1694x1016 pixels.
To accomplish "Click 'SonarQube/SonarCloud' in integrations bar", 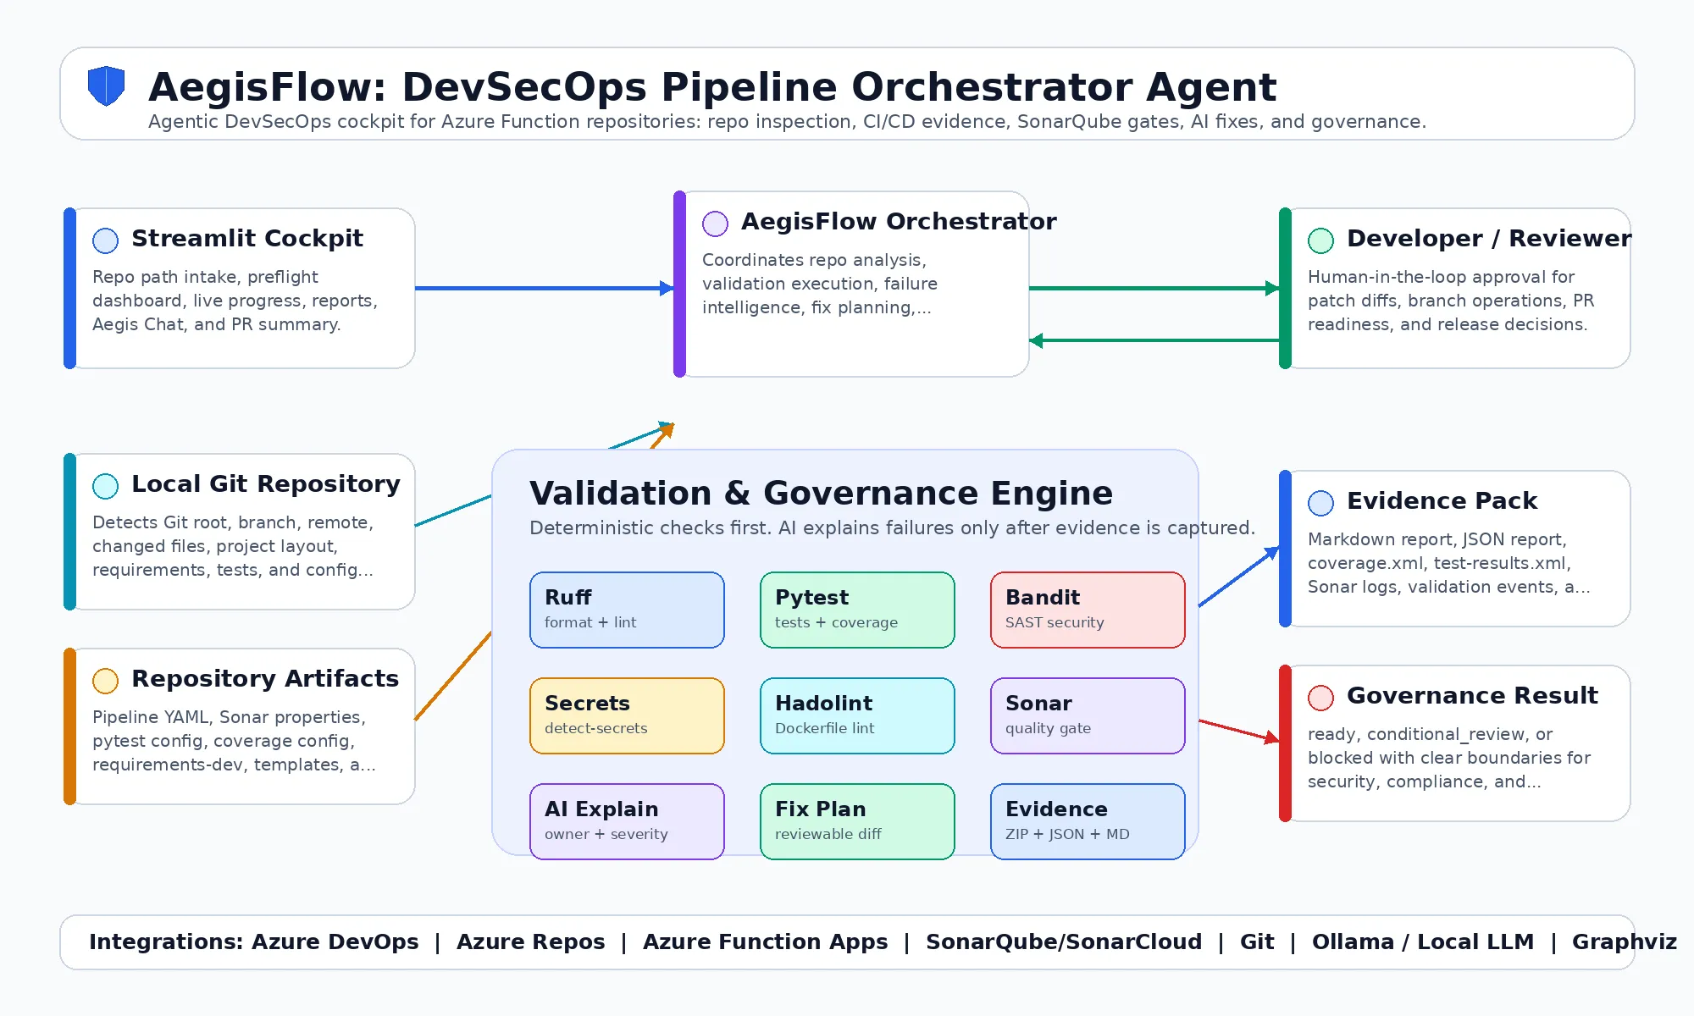I will [1064, 942].
